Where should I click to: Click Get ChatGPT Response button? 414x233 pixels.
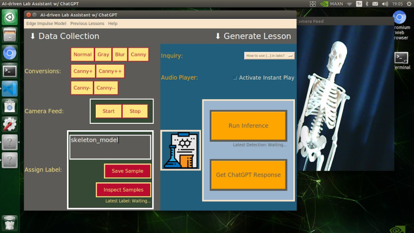click(x=249, y=175)
